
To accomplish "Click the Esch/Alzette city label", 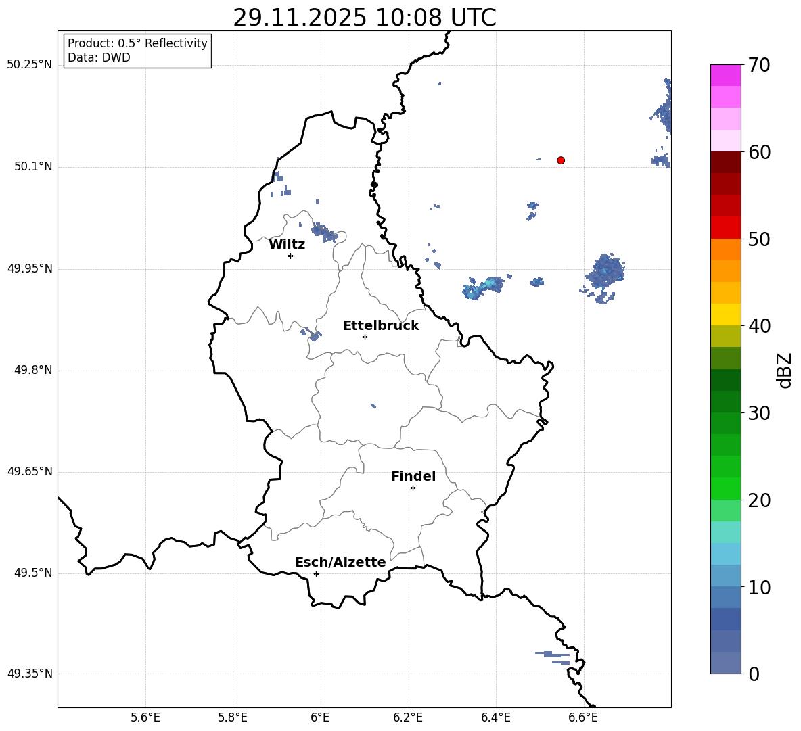I will 341,562.
